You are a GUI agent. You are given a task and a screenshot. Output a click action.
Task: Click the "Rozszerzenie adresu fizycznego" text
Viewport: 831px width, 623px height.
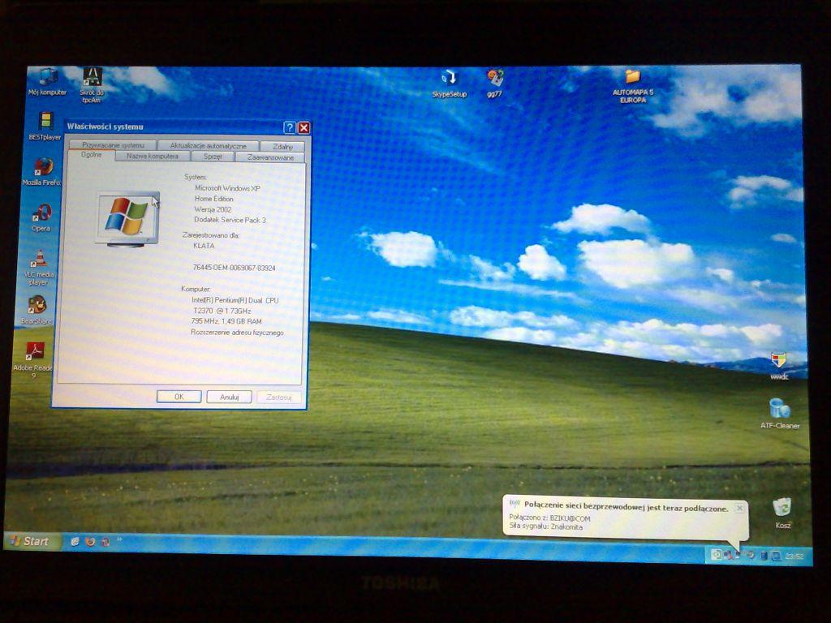coord(237,333)
